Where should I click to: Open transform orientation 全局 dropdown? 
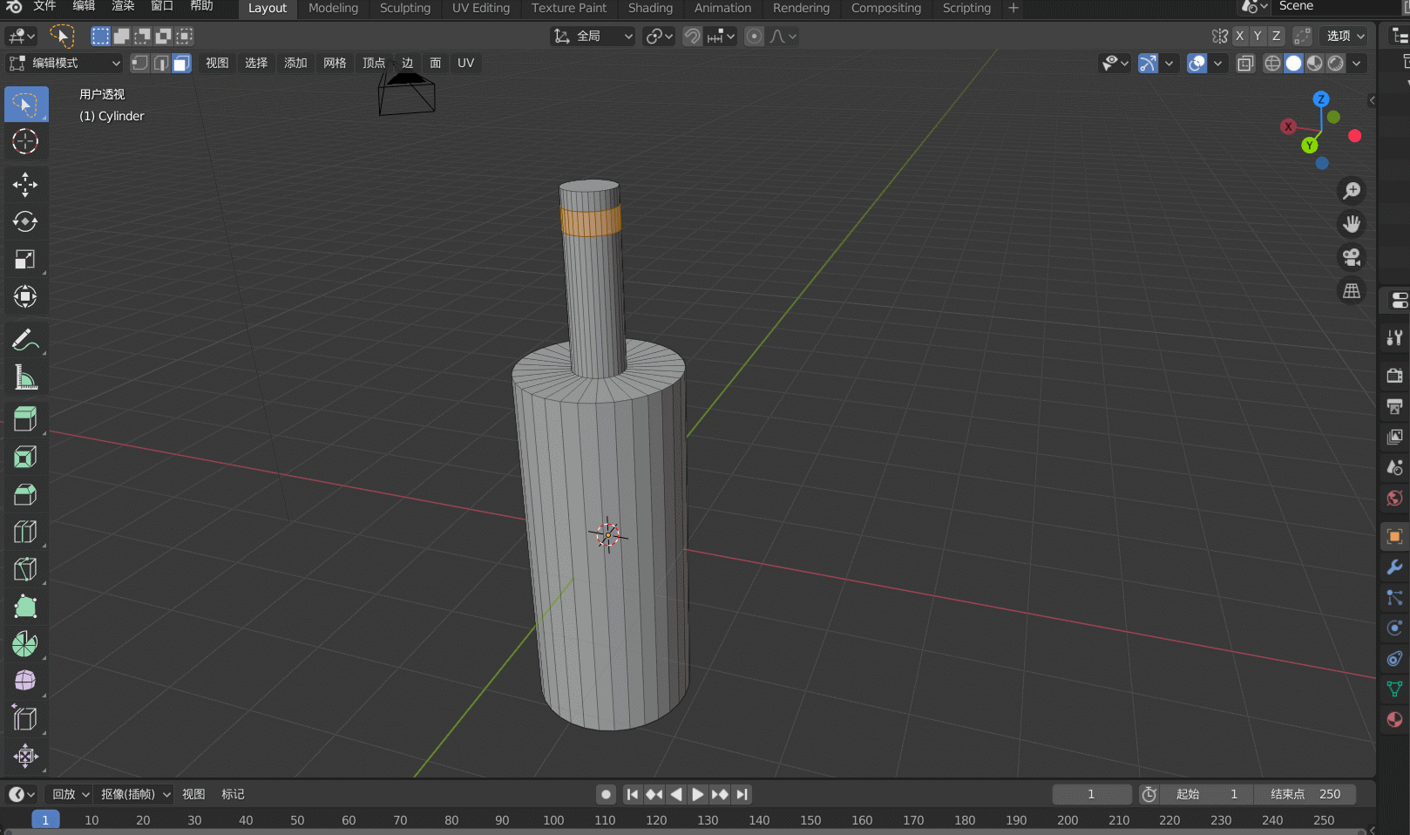[x=593, y=36]
